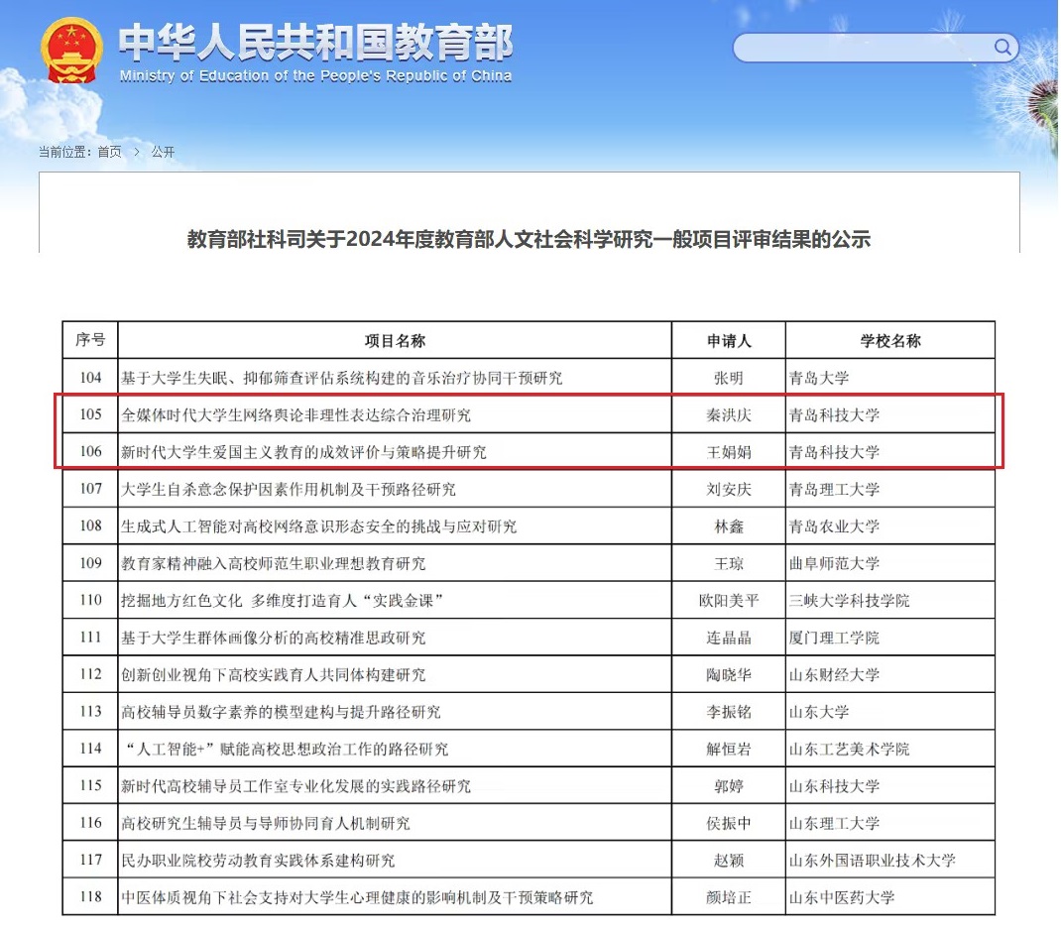
Task: Select the announcement title about 2024年度 projects
Action: point(529,239)
